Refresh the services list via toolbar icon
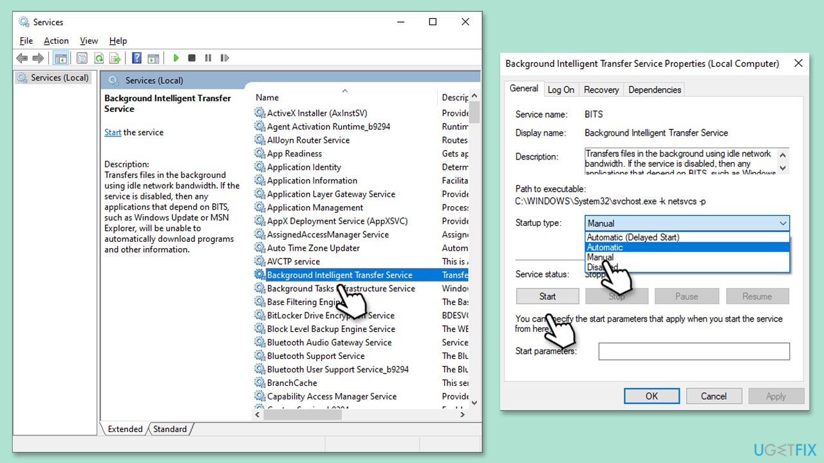Viewport: 824px width, 463px height. click(98, 58)
